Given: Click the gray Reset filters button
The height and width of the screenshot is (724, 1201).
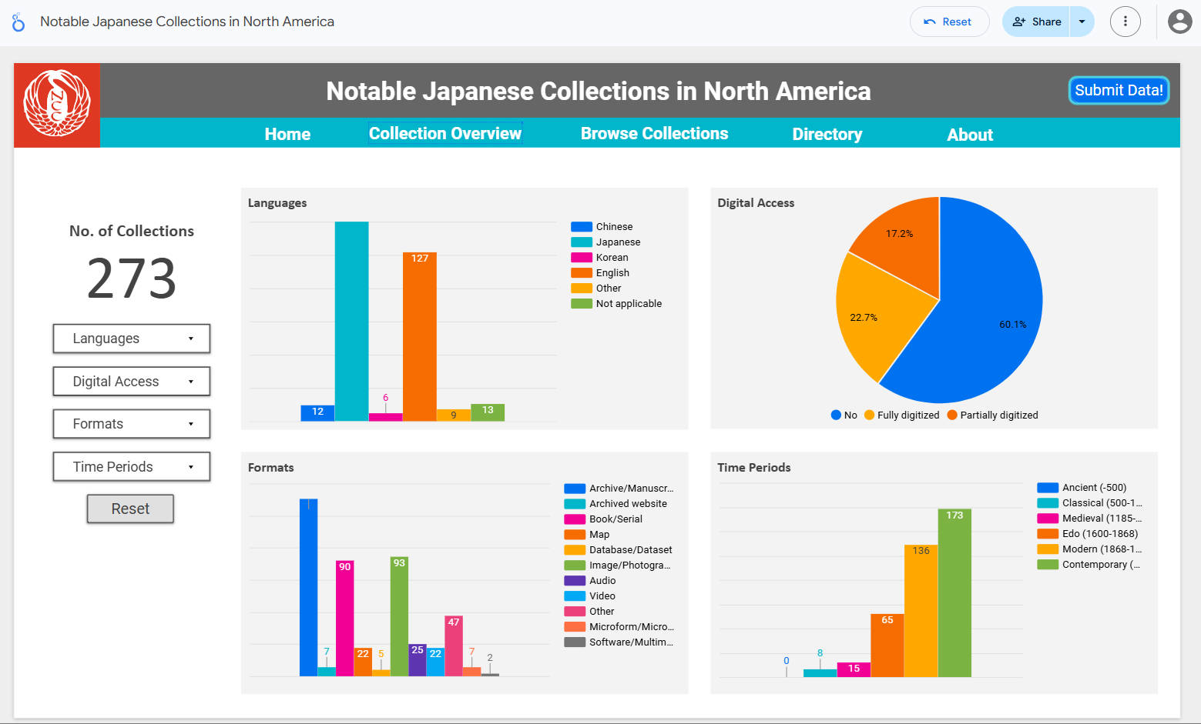Looking at the screenshot, I should click(130, 509).
